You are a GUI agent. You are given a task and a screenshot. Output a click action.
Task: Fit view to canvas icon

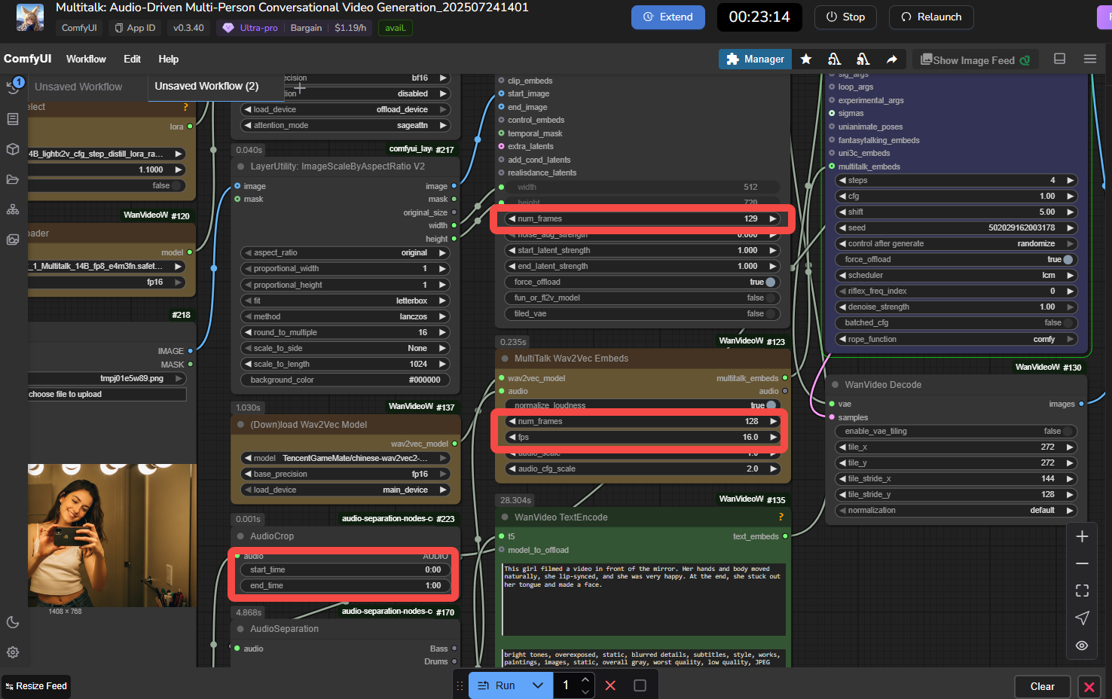(x=1082, y=591)
